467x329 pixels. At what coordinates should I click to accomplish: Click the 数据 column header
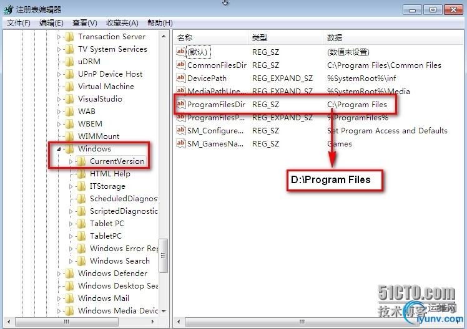click(393, 38)
